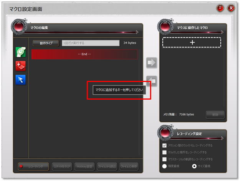Open the Hotkey設定 button
This screenshot has height=182, width=241.
tap(84, 166)
